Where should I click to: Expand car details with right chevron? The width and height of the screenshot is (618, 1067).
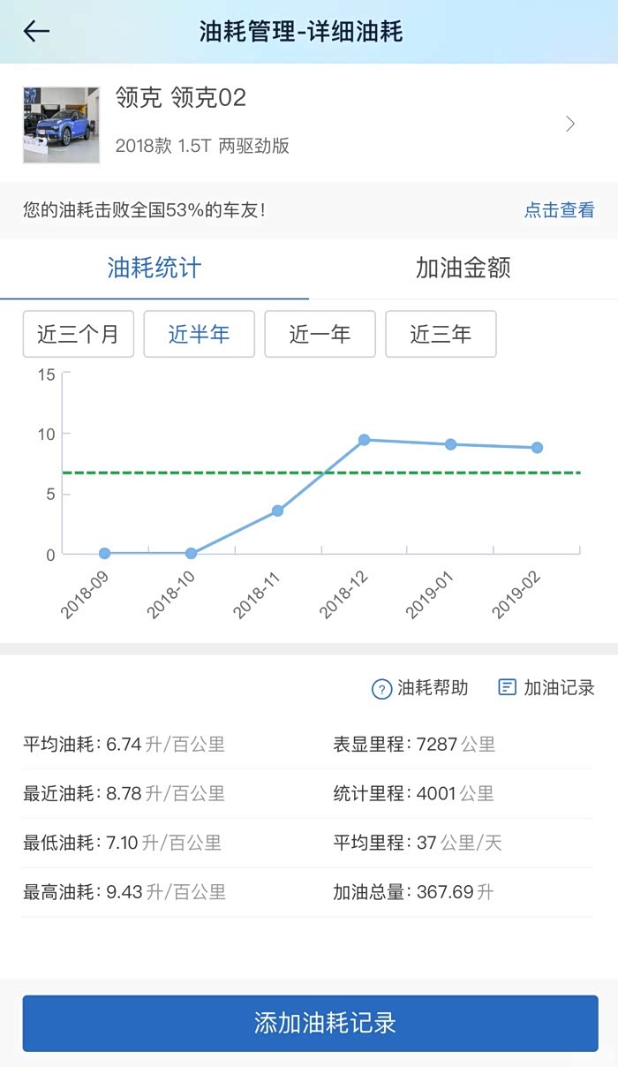pyautogui.click(x=570, y=124)
